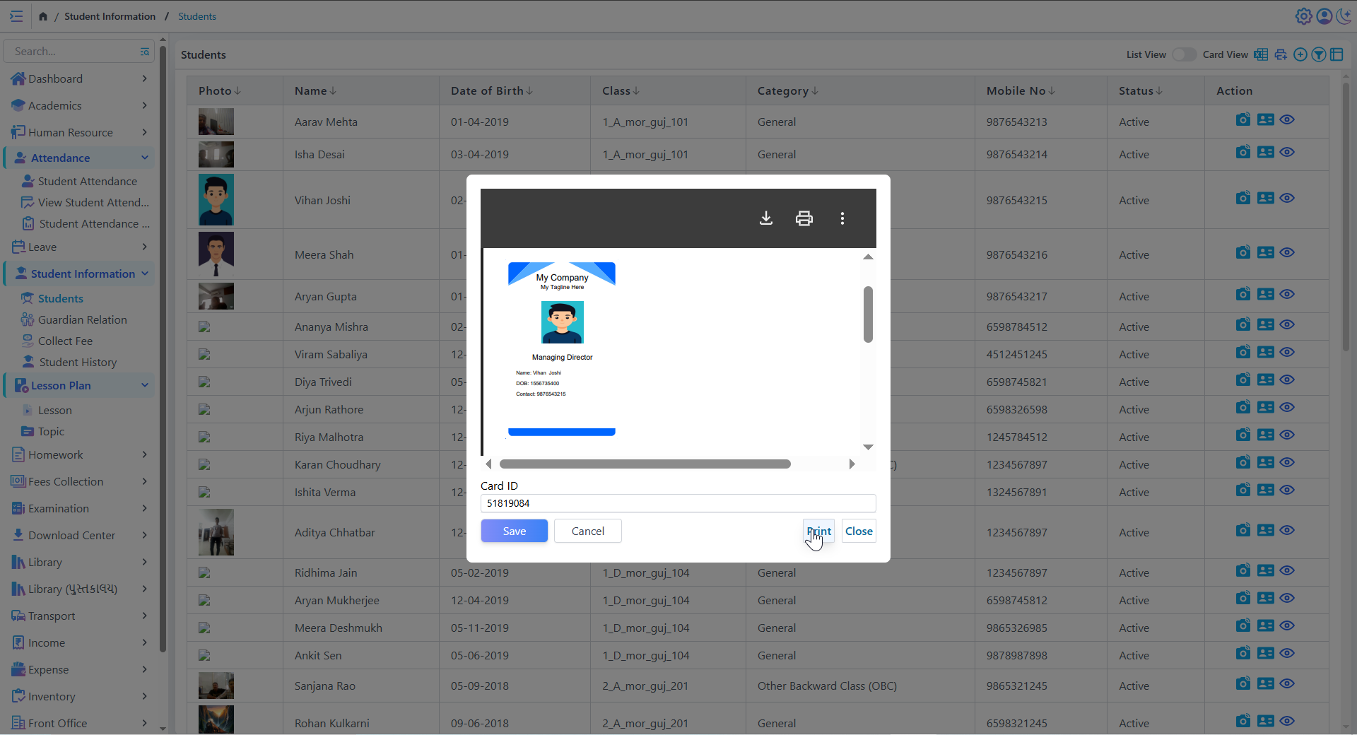Viewport: 1357px width, 735px height.
Task: Open the settings gear icon
Action: [x=1303, y=16]
